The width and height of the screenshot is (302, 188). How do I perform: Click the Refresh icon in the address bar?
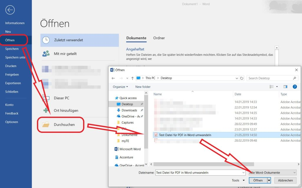point(242,78)
